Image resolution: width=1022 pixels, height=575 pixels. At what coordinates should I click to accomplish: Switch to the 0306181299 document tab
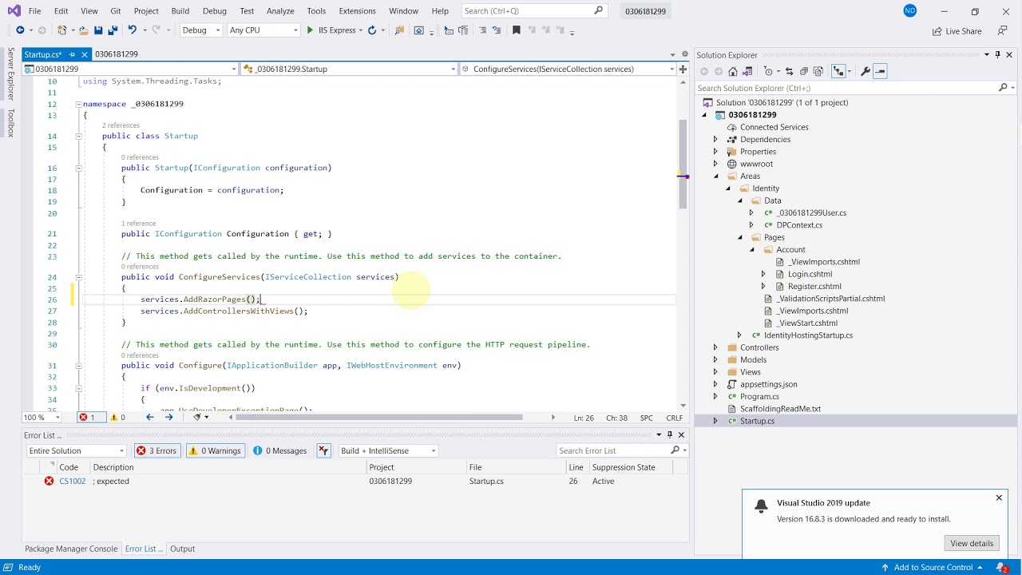pyautogui.click(x=116, y=54)
